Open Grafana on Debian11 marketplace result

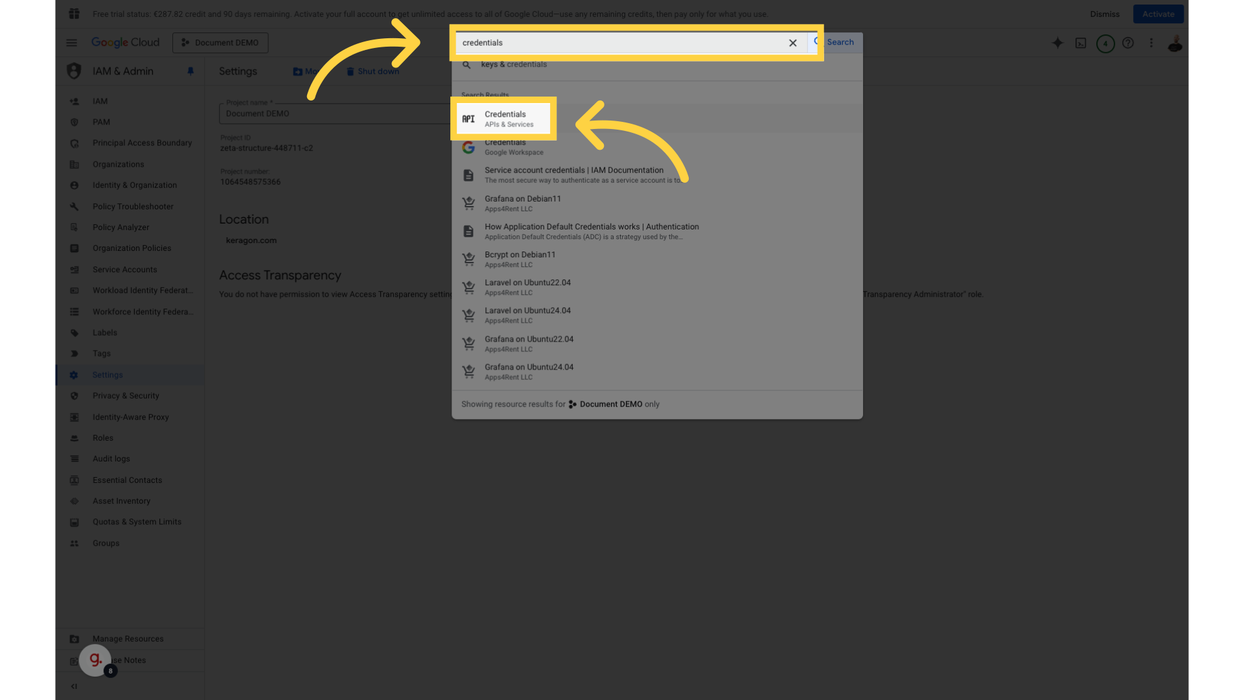[x=657, y=204]
